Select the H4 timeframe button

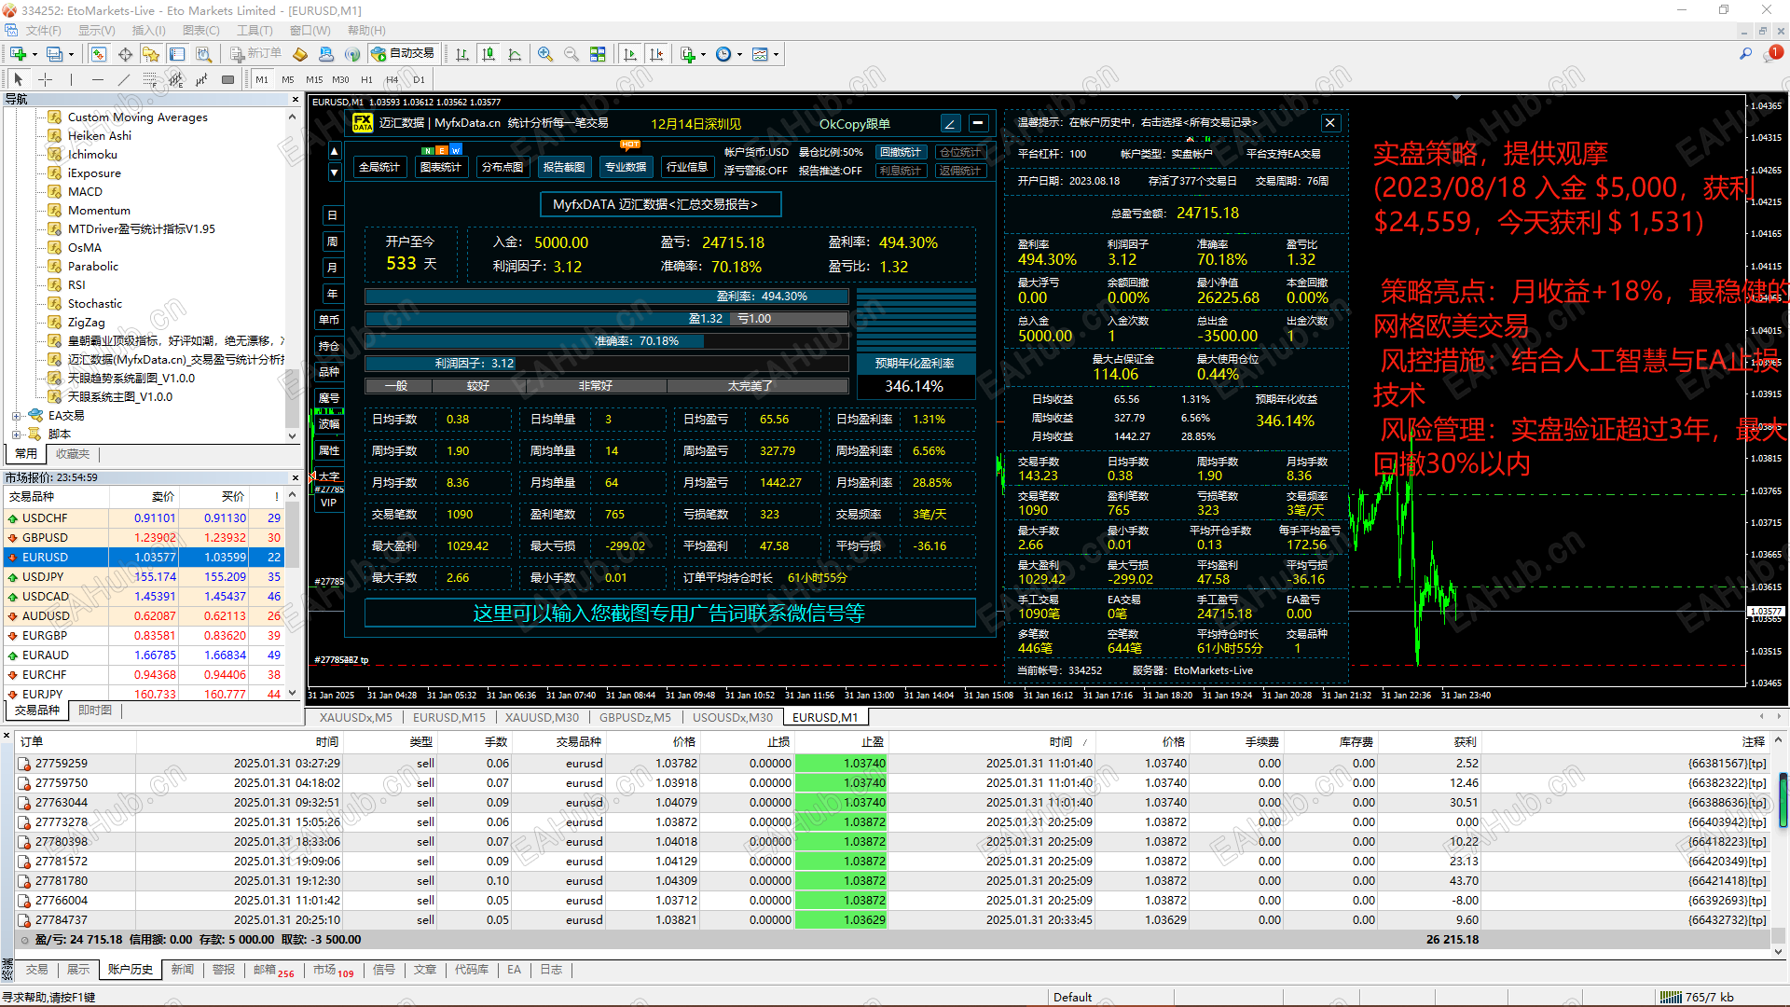click(x=392, y=79)
